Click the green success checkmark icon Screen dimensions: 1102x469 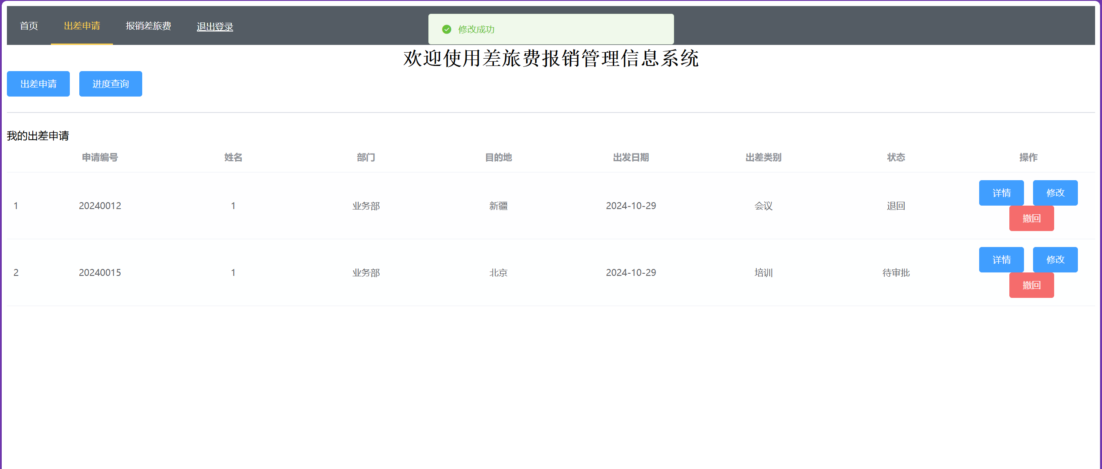coord(446,29)
